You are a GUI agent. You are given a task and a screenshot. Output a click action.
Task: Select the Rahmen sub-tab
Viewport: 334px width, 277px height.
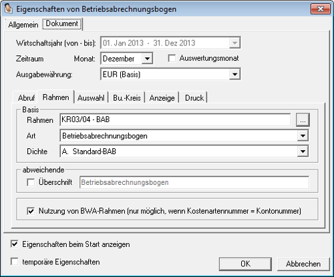coord(55,97)
